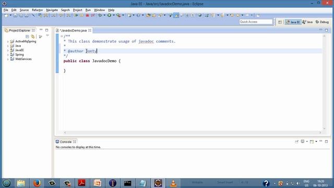Click the New file toolbar icon
The image size is (334, 188).
point(6,15)
